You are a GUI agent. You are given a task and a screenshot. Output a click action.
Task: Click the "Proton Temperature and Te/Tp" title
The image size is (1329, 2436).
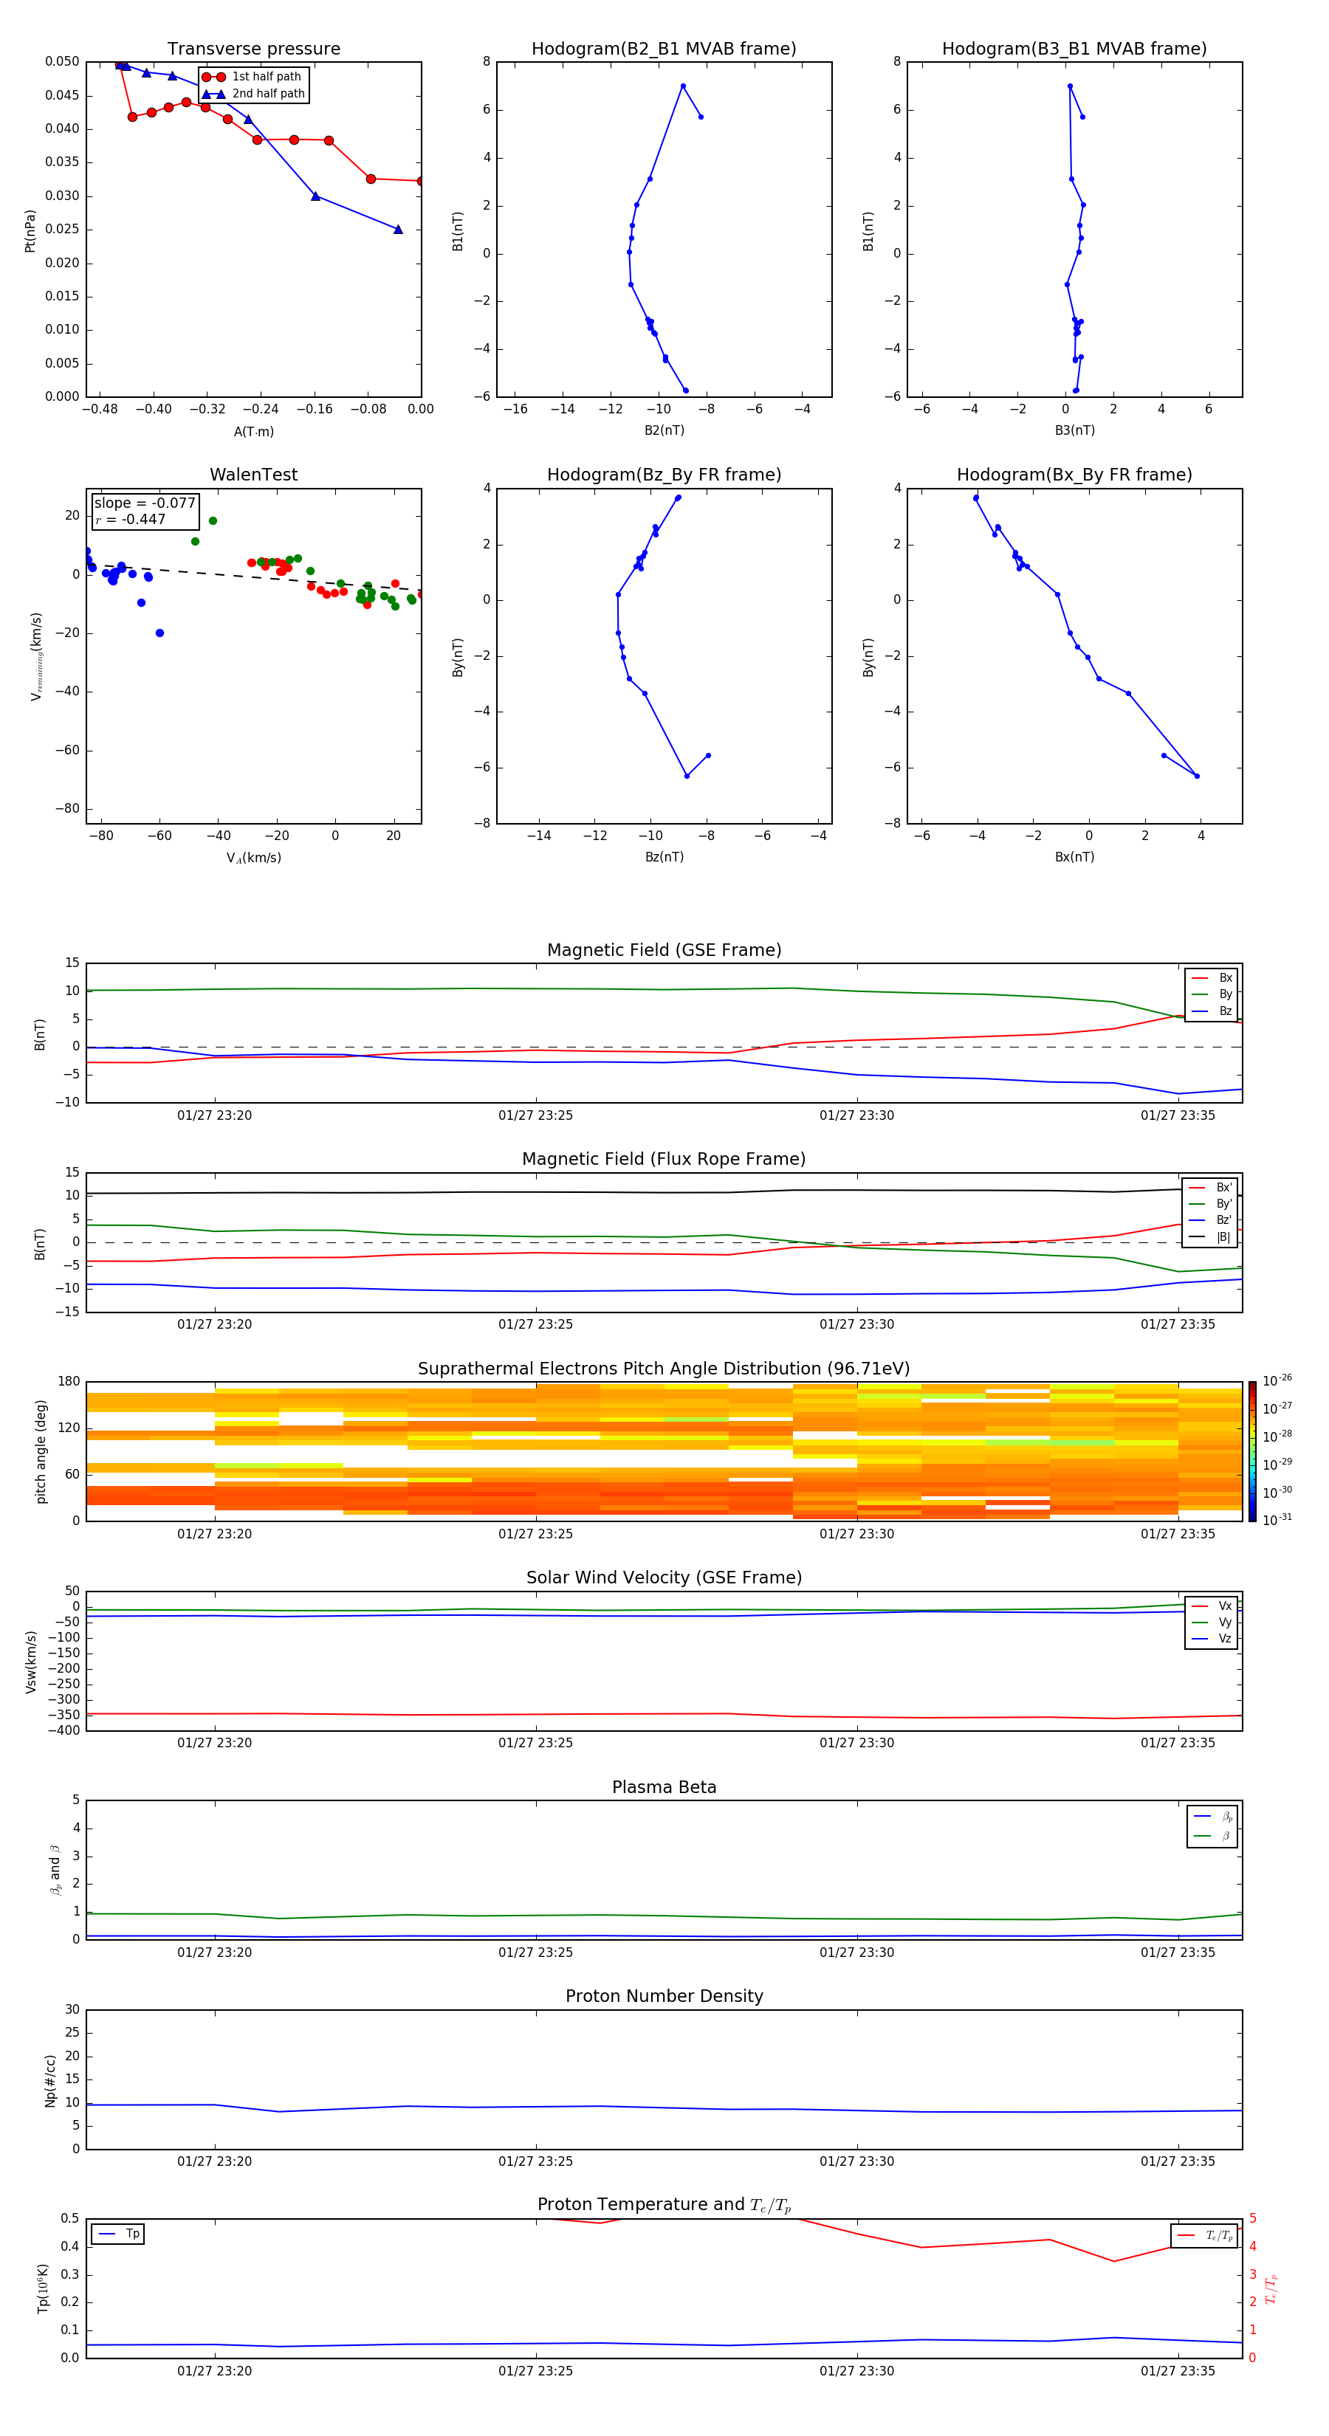(x=664, y=2204)
